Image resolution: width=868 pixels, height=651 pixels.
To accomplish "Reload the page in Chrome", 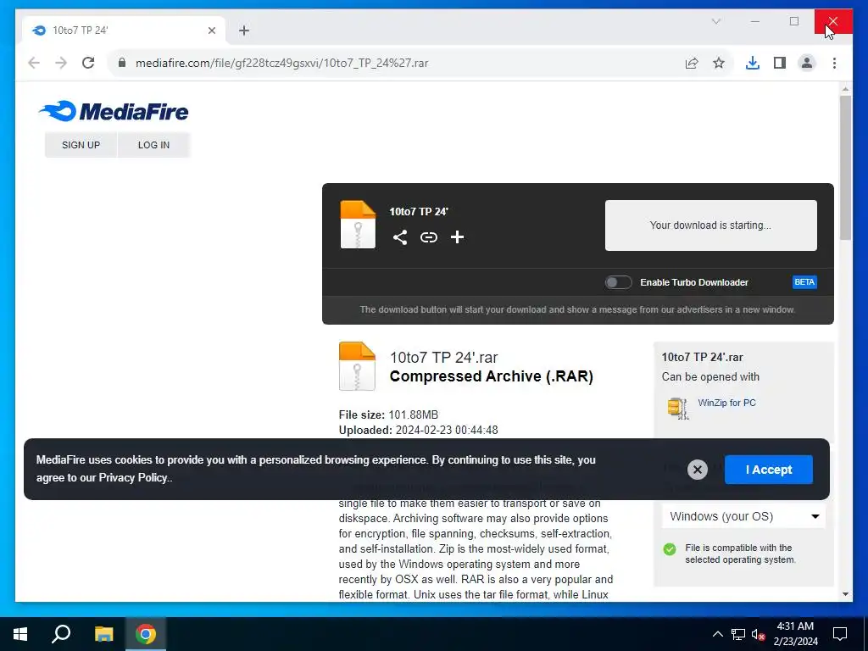I will pos(88,63).
